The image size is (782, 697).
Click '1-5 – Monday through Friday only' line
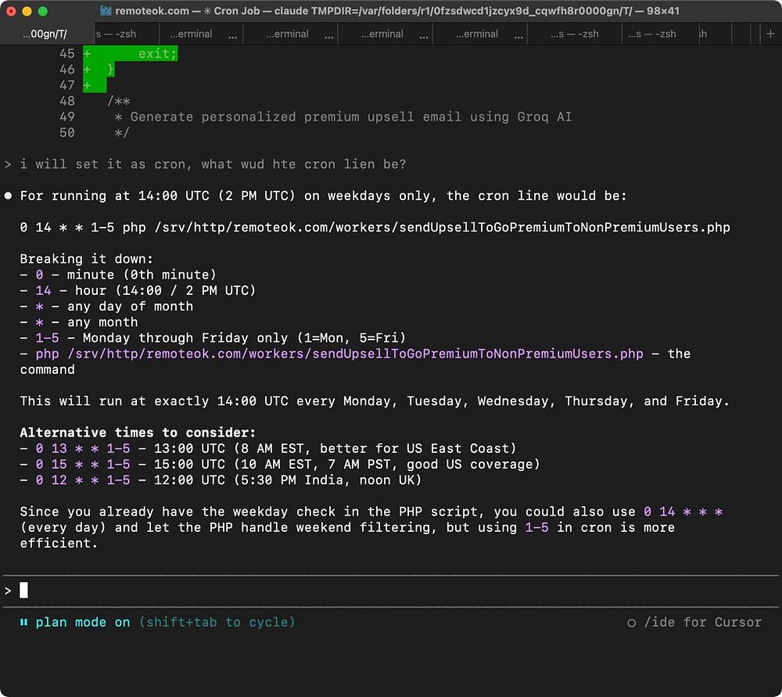coord(213,338)
